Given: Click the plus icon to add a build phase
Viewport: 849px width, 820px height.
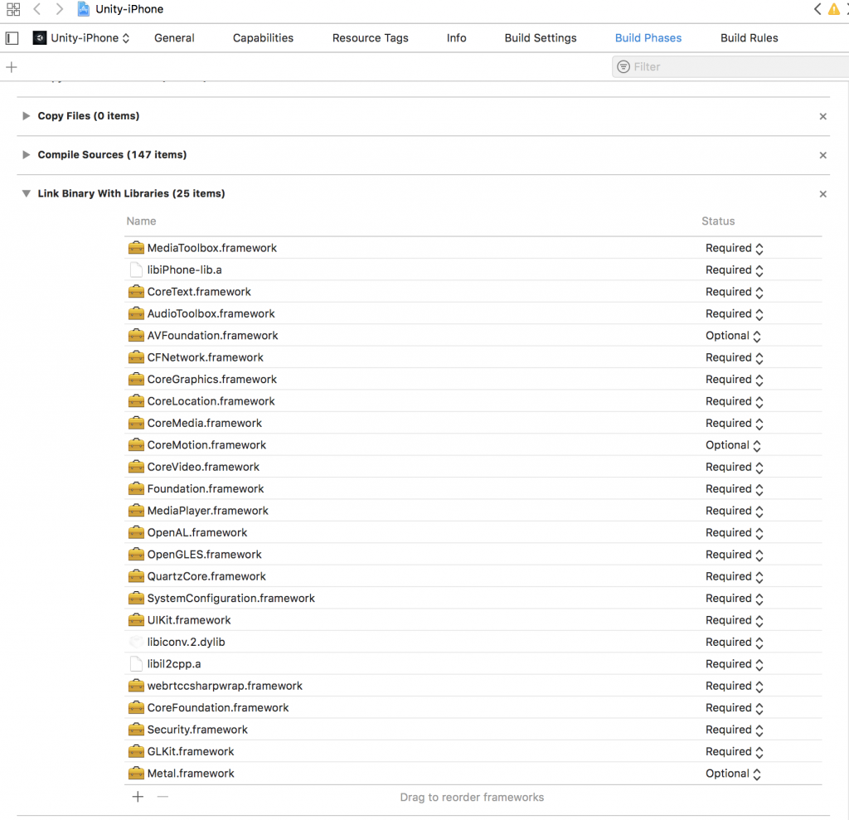Looking at the screenshot, I should pyautogui.click(x=12, y=67).
